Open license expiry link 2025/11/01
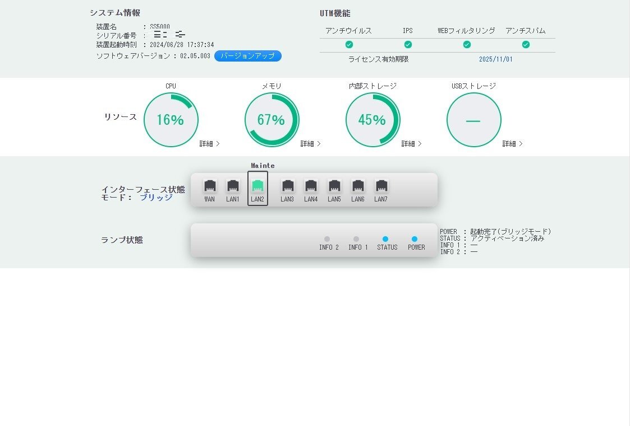The image size is (630, 426). pyautogui.click(x=496, y=59)
